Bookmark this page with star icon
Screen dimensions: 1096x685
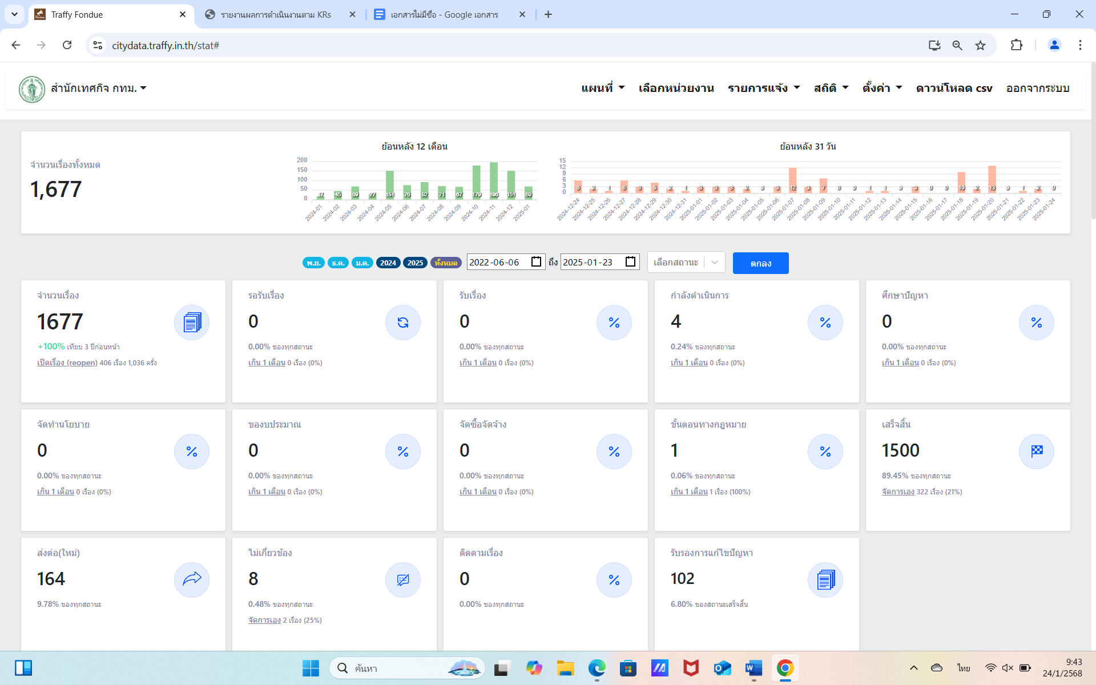(x=980, y=45)
